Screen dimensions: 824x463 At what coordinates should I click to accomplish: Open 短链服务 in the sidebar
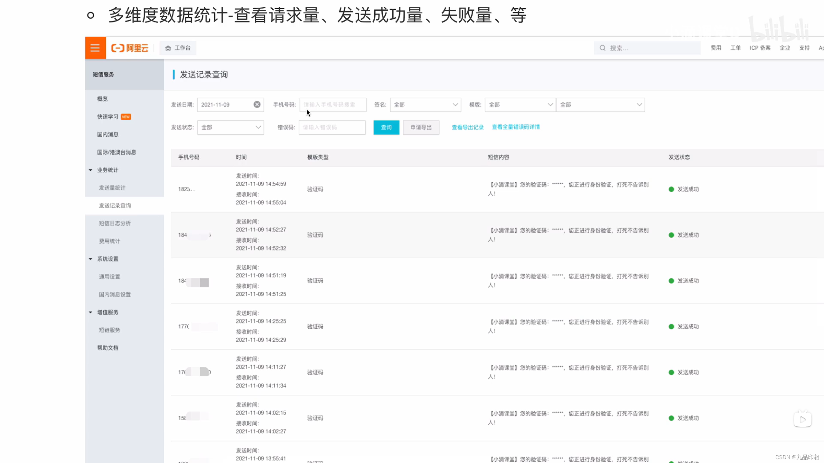pos(109,330)
